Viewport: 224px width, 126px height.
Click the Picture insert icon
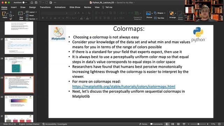(x=148, y=13)
